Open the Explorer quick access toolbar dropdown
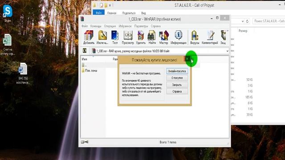285x160 pixels. [110, 5]
